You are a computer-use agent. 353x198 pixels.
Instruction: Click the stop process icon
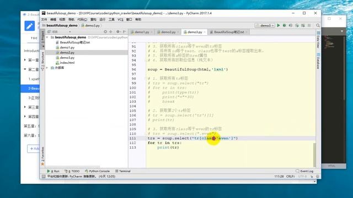pos(309,25)
